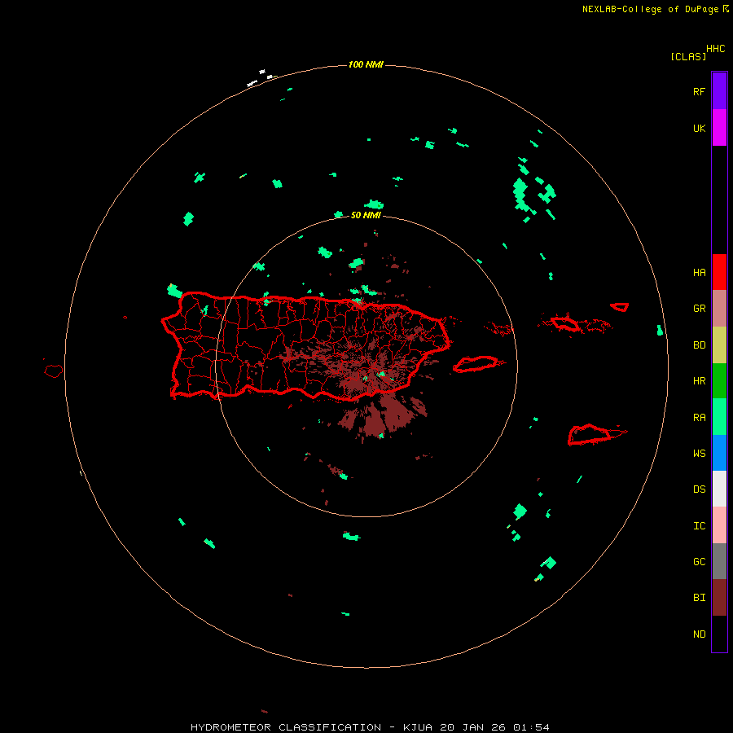This screenshot has height=733, width=733.
Task: Click the ND legend label
Action: [699, 634]
